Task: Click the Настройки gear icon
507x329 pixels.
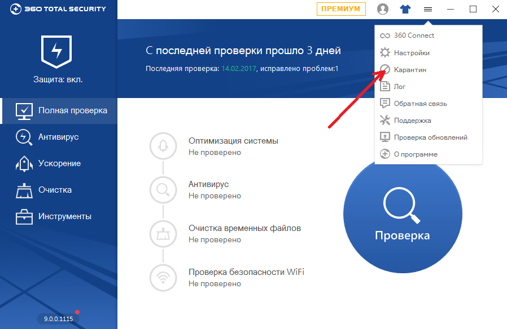Action: [385, 52]
